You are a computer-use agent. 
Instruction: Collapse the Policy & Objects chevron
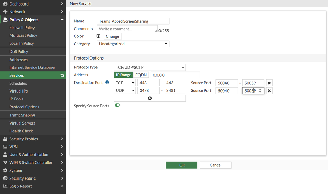(62, 20)
